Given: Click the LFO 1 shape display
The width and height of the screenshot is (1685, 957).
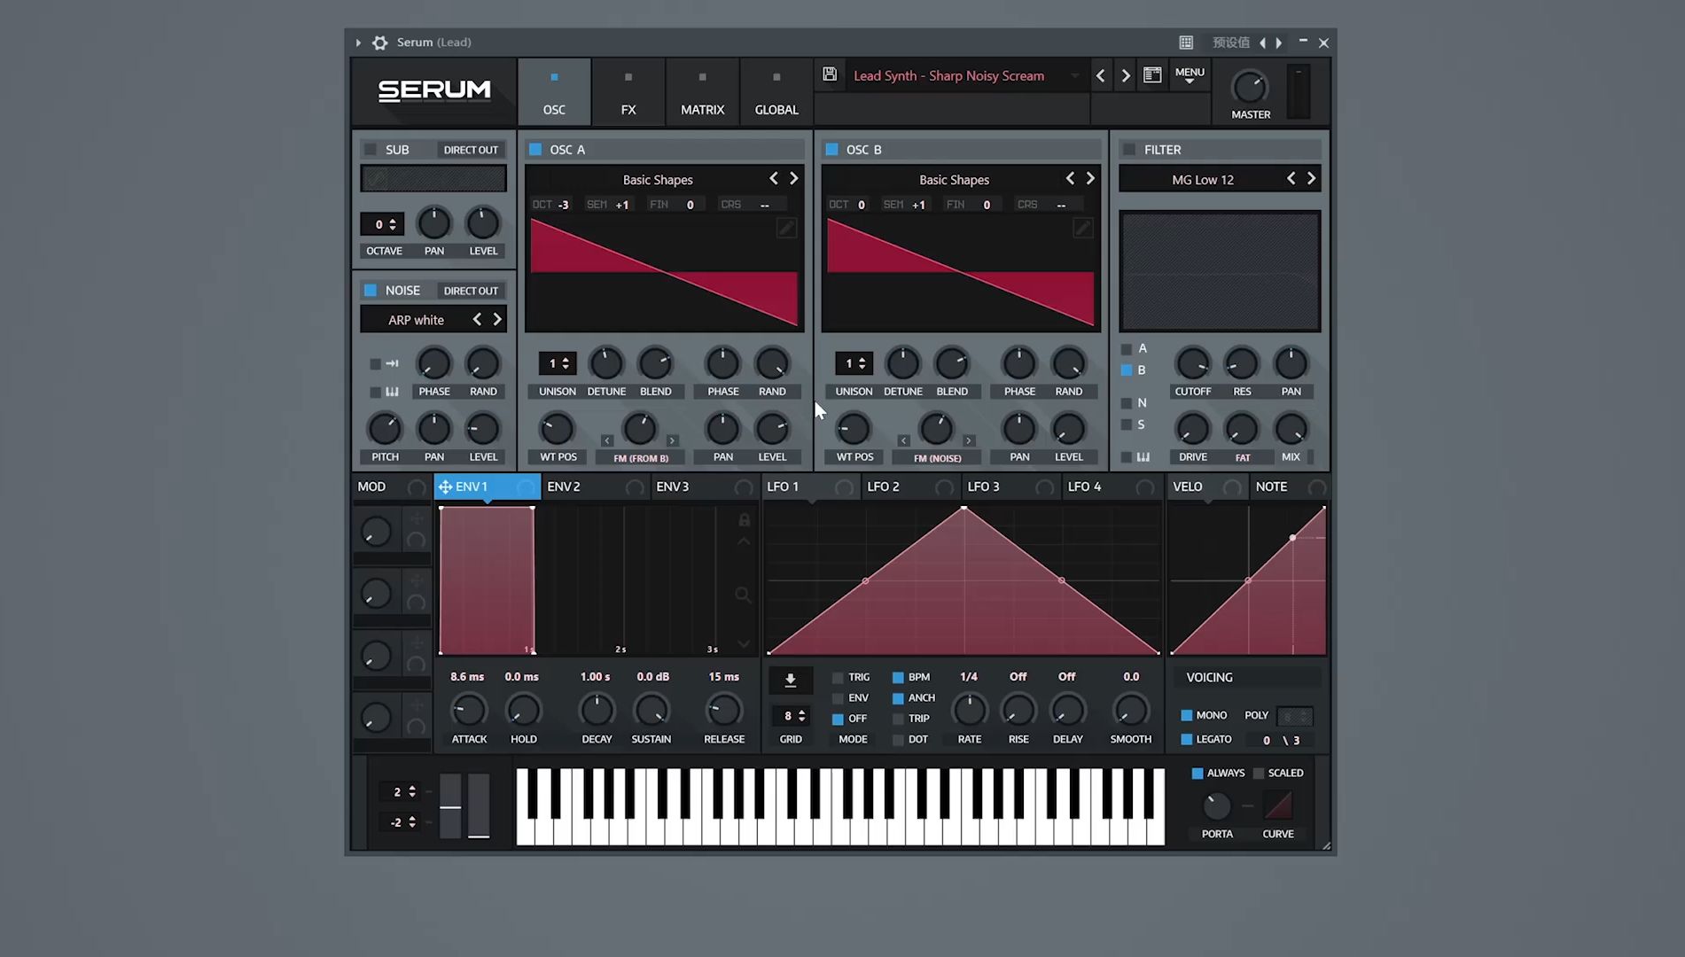Looking at the screenshot, I should click(x=963, y=580).
